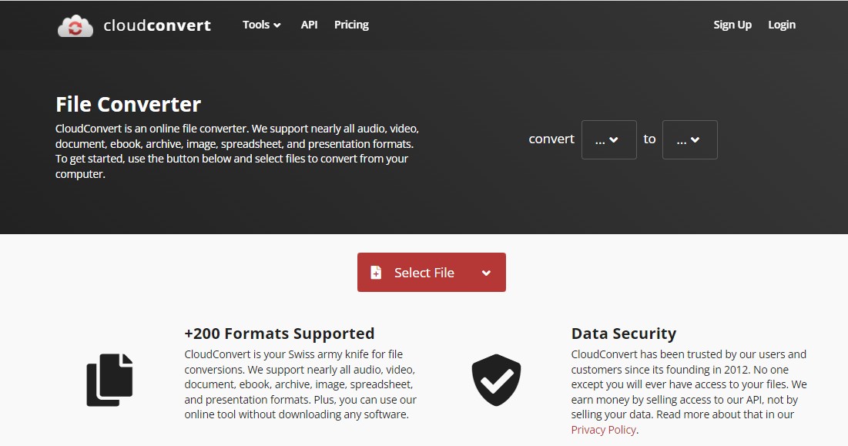
Task: Click the "convert" label text
Action: point(551,139)
